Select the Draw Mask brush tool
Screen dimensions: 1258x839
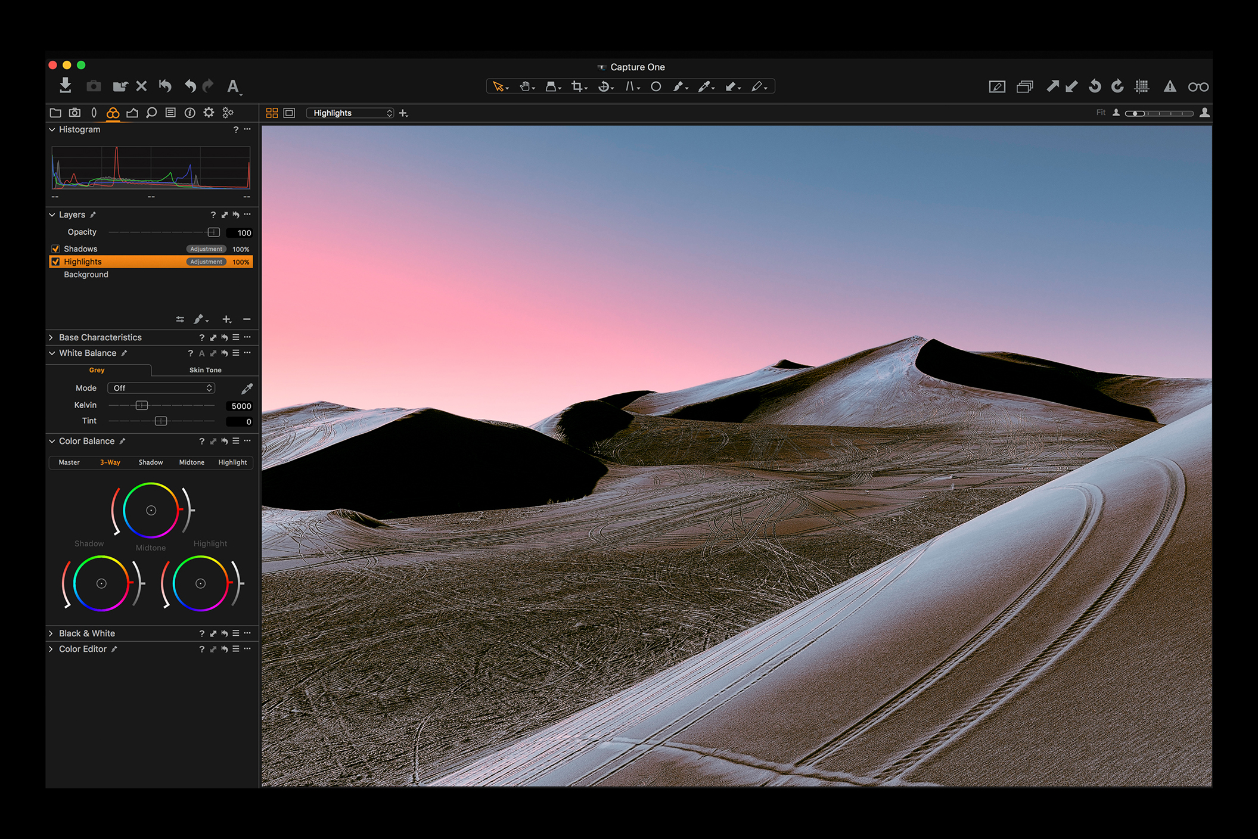[x=679, y=87]
